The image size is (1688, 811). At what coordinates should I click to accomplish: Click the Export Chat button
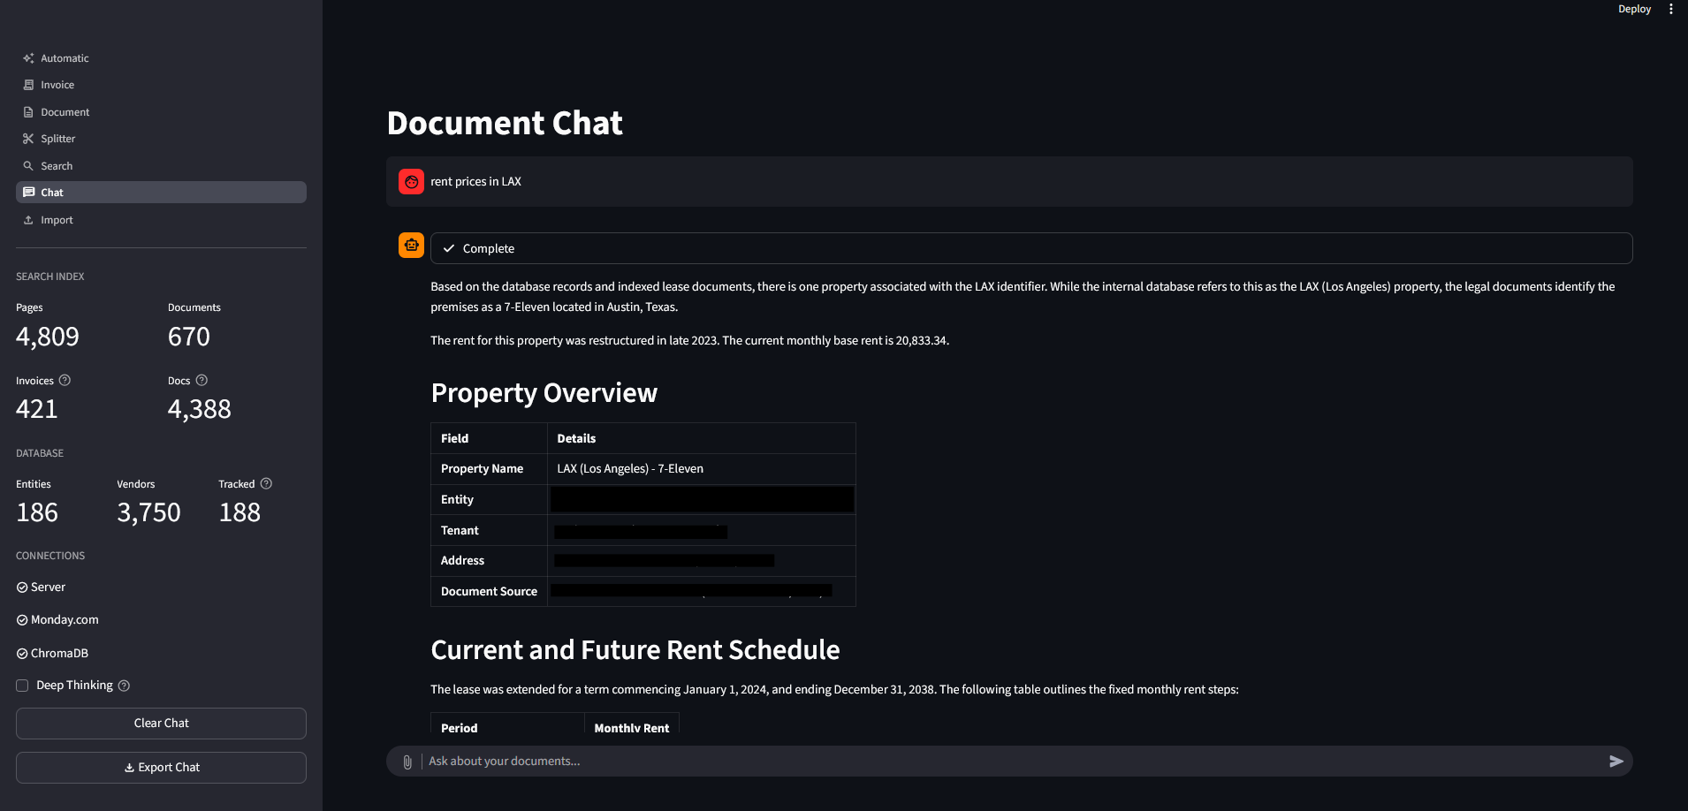[x=160, y=767]
